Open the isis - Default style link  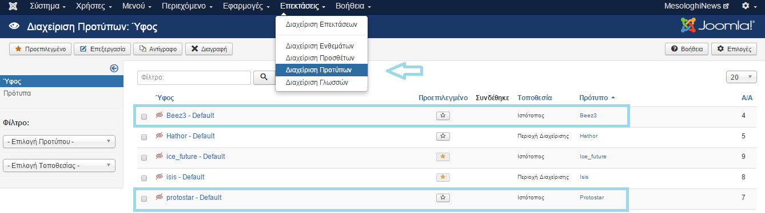(x=185, y=177)
